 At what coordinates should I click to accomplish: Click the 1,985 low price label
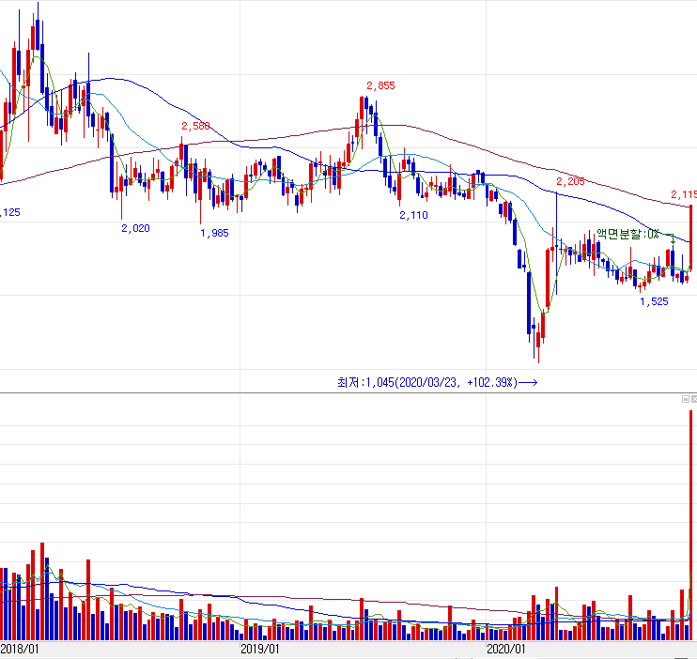(x=214, y=233)
